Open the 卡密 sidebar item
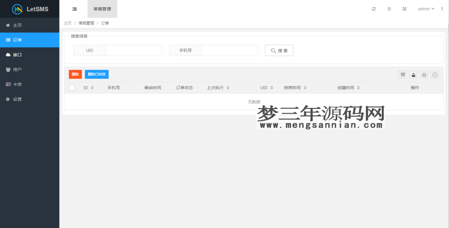 tap(29, 84)
